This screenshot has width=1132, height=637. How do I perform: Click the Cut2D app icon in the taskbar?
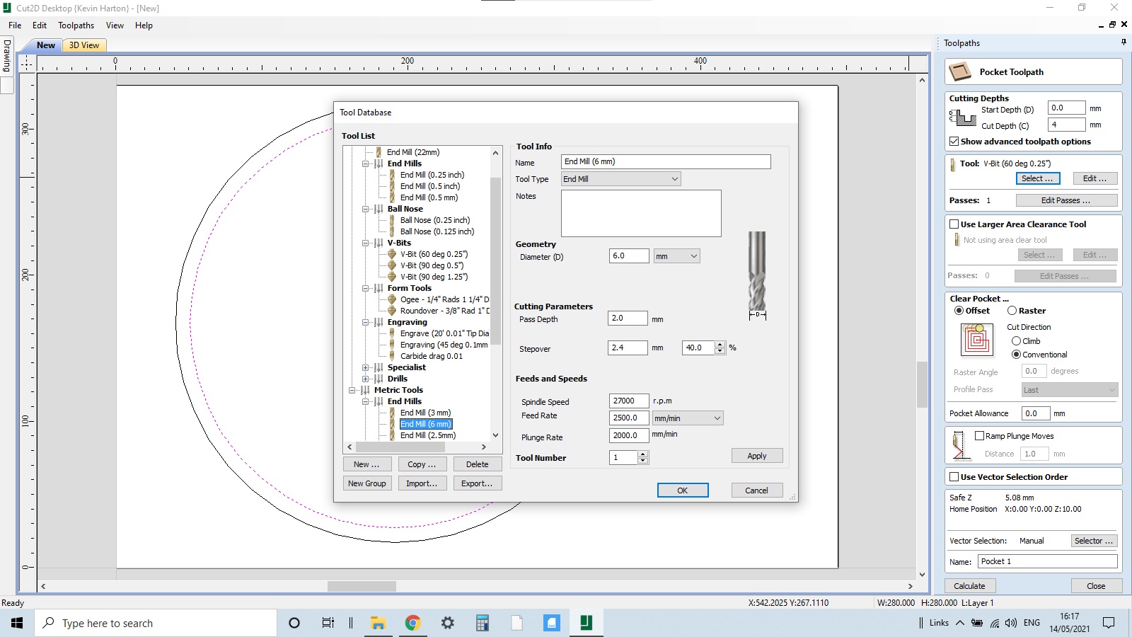(586, 622)
